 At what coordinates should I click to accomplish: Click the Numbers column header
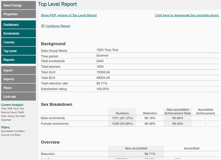pos(122,113)
